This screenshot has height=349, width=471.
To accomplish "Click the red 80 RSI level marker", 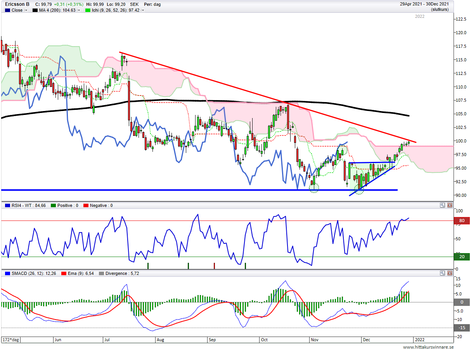I will pyautogui.click(x=462, y=221).
